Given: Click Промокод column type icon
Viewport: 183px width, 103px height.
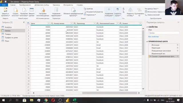Looking at the screenshot, I should pos(75,23).
